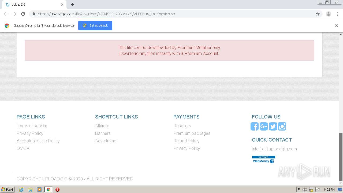Screen dimensions: 343x193
Task: Open the Windows Start menu
Action: pyautogui.click(x=8, y=190)
